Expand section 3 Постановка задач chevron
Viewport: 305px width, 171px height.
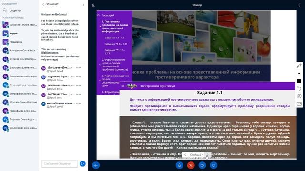pyautogui.click(x=100, y=81)
